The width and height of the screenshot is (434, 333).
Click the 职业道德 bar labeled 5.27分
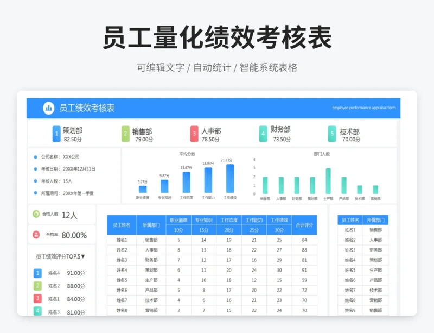click(143, 189)
